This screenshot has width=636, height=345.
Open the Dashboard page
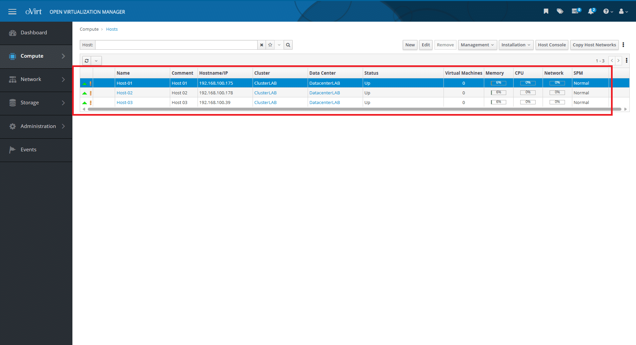(36, 33)
